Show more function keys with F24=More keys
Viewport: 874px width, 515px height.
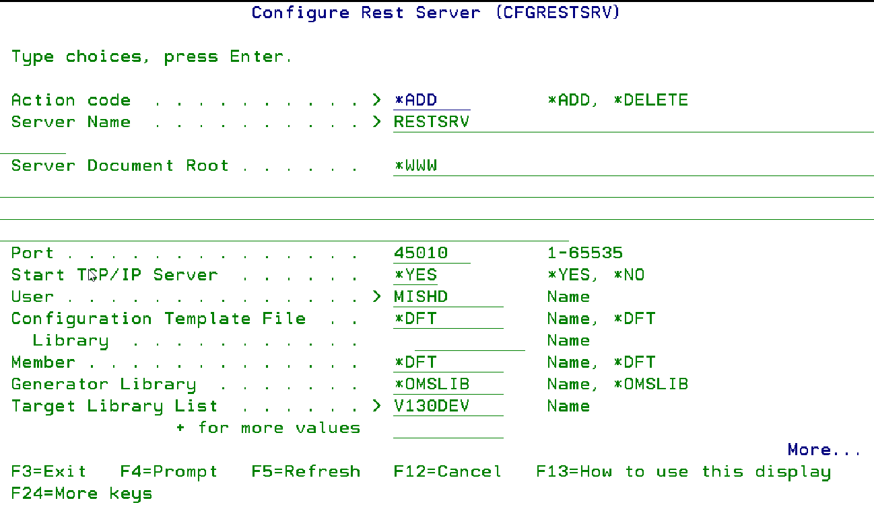(x=81, y=493)
